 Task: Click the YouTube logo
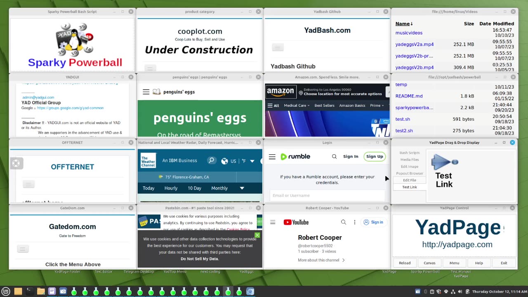coord(296,222)
